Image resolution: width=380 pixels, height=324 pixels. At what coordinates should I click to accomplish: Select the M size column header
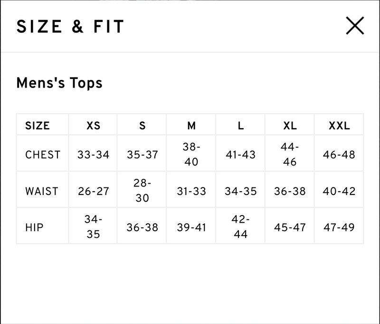point(191,126)
